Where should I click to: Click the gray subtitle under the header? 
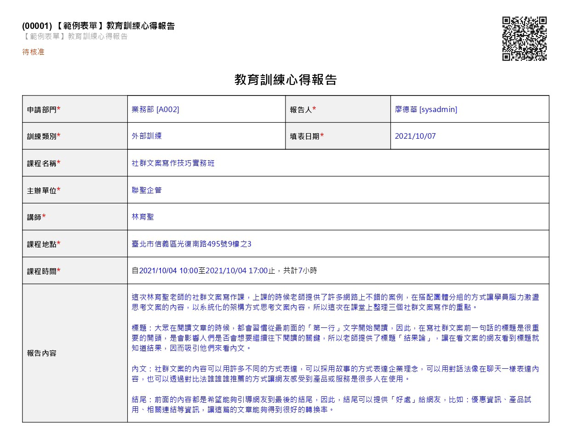tap(75, 36)
